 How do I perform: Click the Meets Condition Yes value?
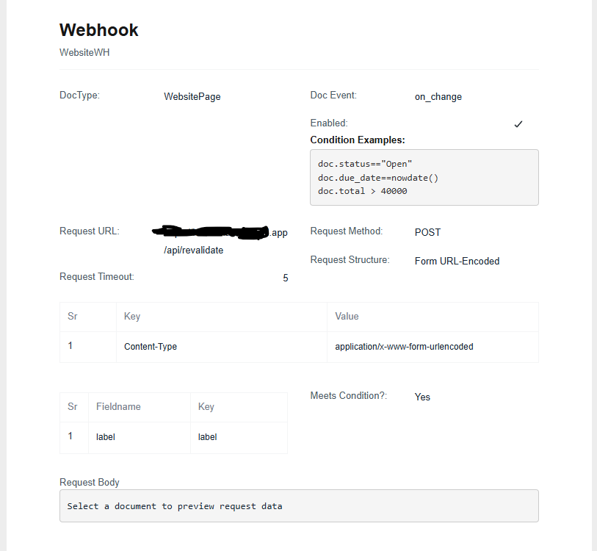422,397
